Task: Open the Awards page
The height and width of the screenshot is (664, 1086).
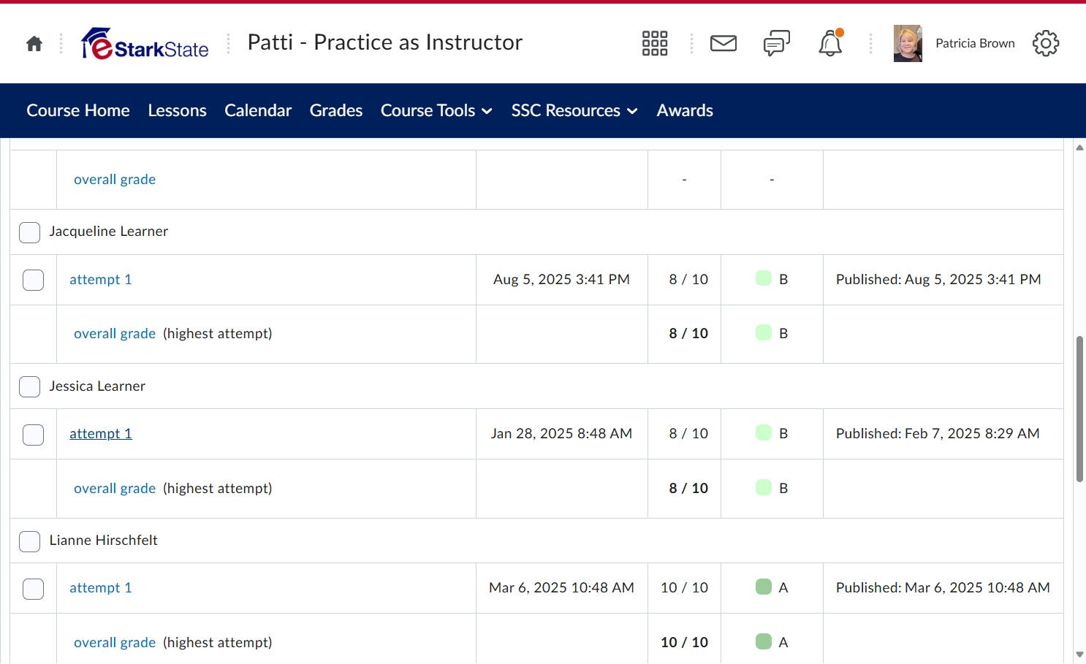Action: (x=685, y=110)
